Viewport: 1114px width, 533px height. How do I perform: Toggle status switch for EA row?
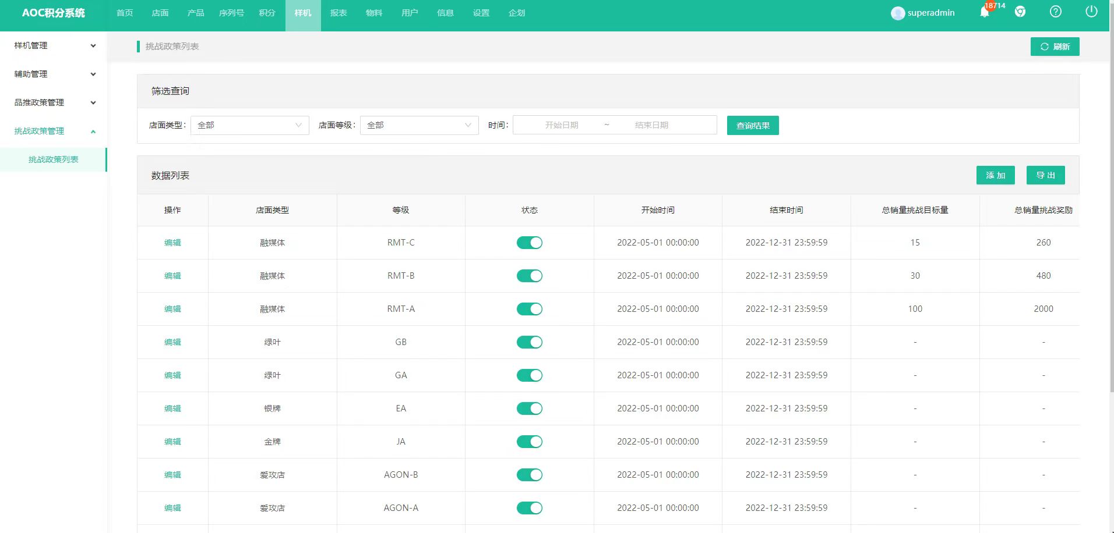coord(530,408)
